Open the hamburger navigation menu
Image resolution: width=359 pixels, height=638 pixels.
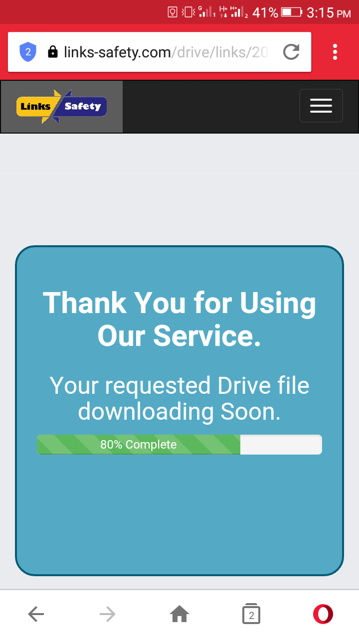[321, 106]
